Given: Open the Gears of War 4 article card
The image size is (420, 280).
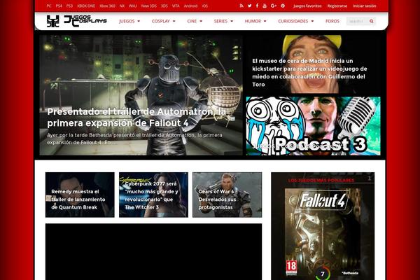Looking at the screenshot, I should click(227, 195).
